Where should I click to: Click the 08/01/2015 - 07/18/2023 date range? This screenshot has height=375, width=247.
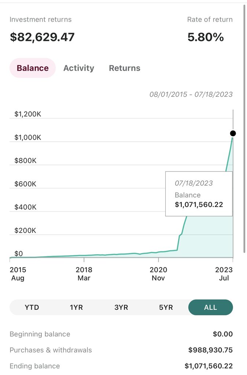click(x=191, y=94)
